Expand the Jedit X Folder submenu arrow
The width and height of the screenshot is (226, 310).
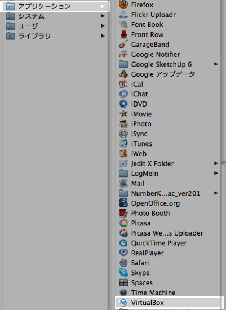[x=216, y=163]
